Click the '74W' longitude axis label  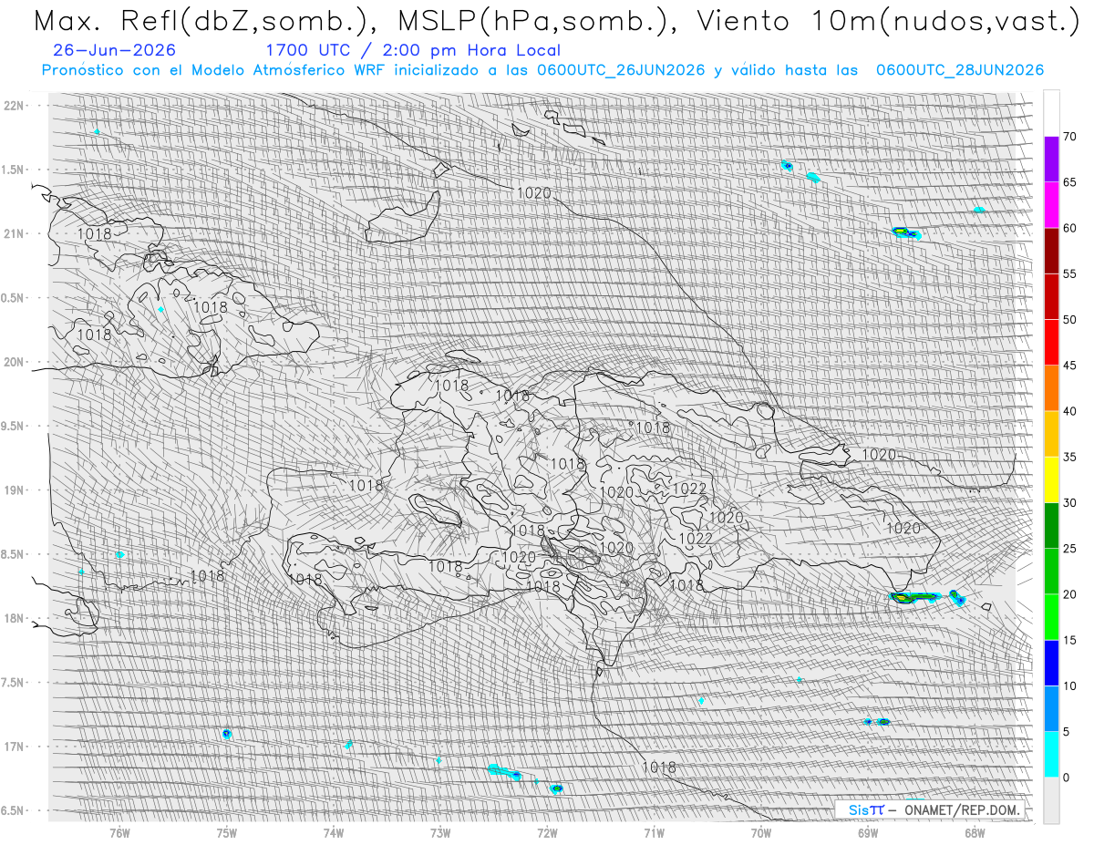tap(333, 831)
